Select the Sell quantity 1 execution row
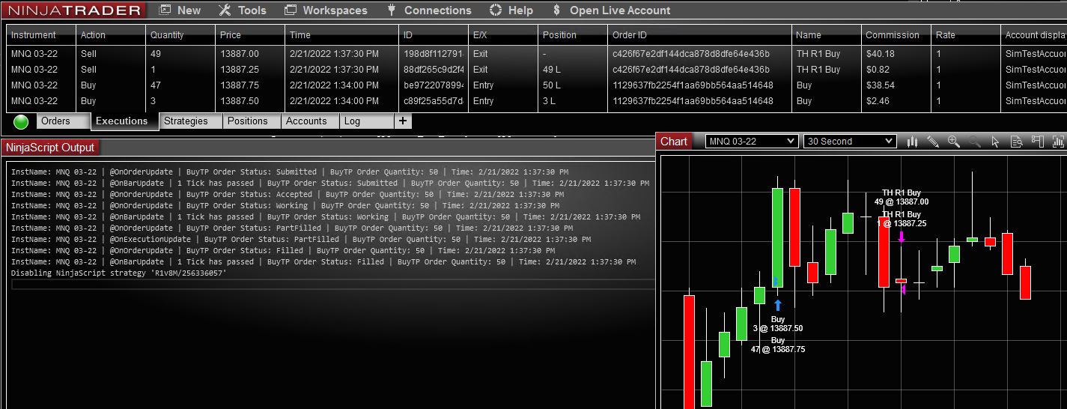This screenshot has width=1067, height=409. coord(536,70)
